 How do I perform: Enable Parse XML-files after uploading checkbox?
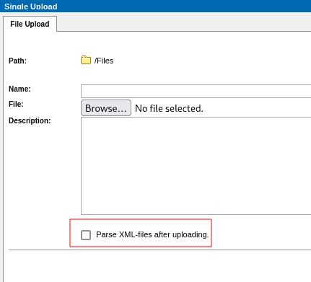tap(86, 235)
